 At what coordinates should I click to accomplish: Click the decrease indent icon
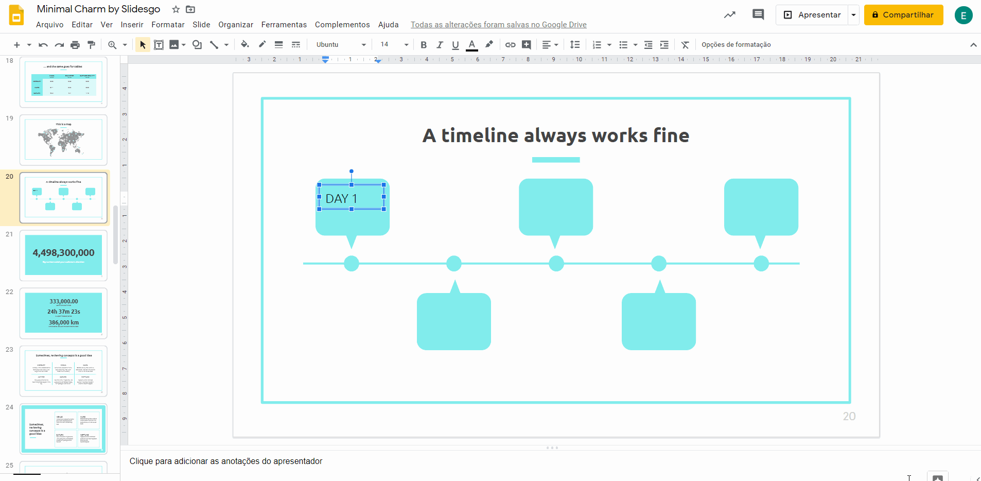[649, 45]
